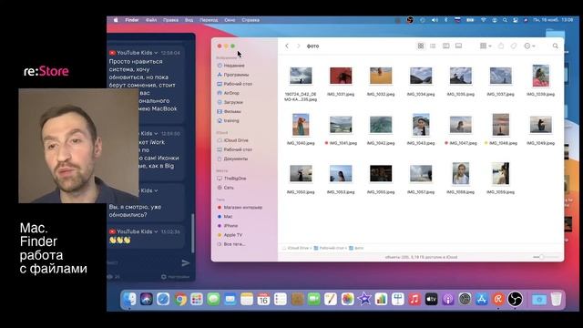The image size is (583, 328).
Task: Open the Окно menu
Action: pyautogui.click(x=230, y=20)
